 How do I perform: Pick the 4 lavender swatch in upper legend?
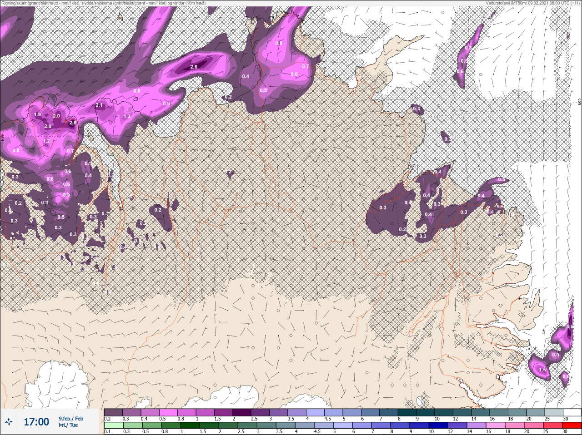point(316,412)
